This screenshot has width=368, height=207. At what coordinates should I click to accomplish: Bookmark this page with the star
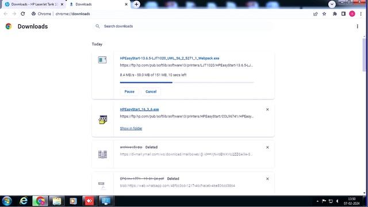coord(324,14)
